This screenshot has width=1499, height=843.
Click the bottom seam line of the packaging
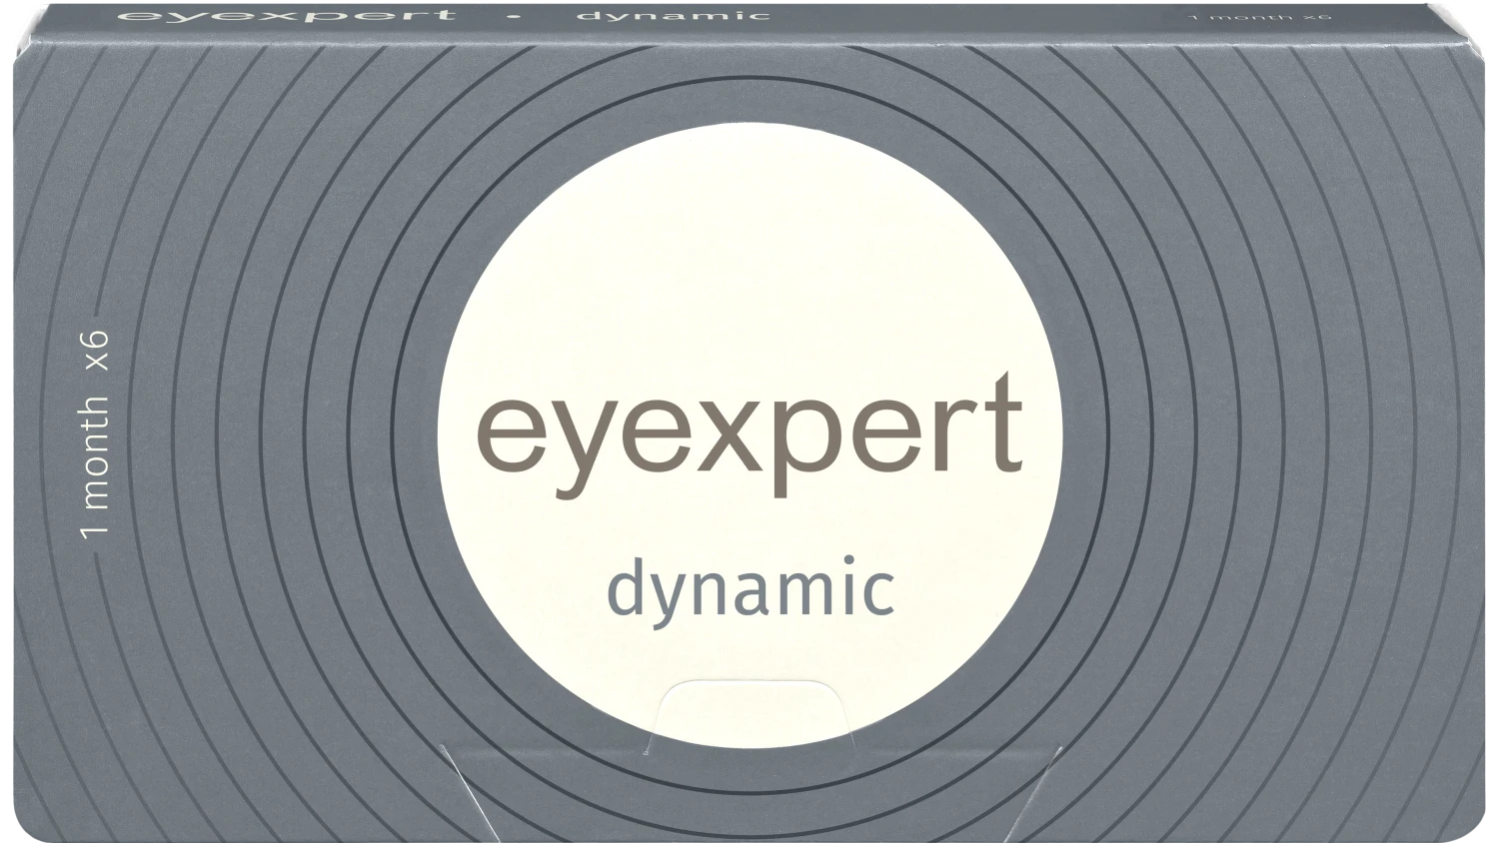click(x=749, y=837)
